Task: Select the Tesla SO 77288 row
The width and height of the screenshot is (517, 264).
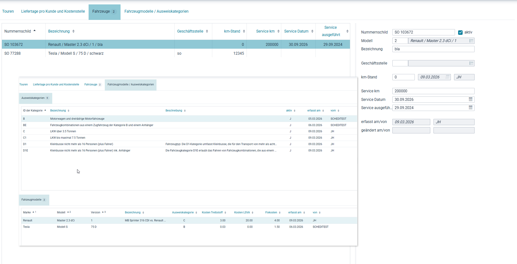Action: click(176, 53)
